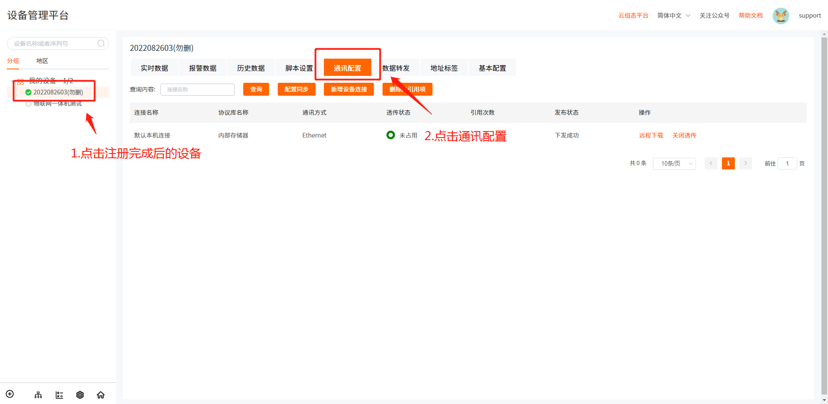This screenshot has width=828, height=404.
Task: Open the 脚本设置 tab
Action: pos(299,68)
